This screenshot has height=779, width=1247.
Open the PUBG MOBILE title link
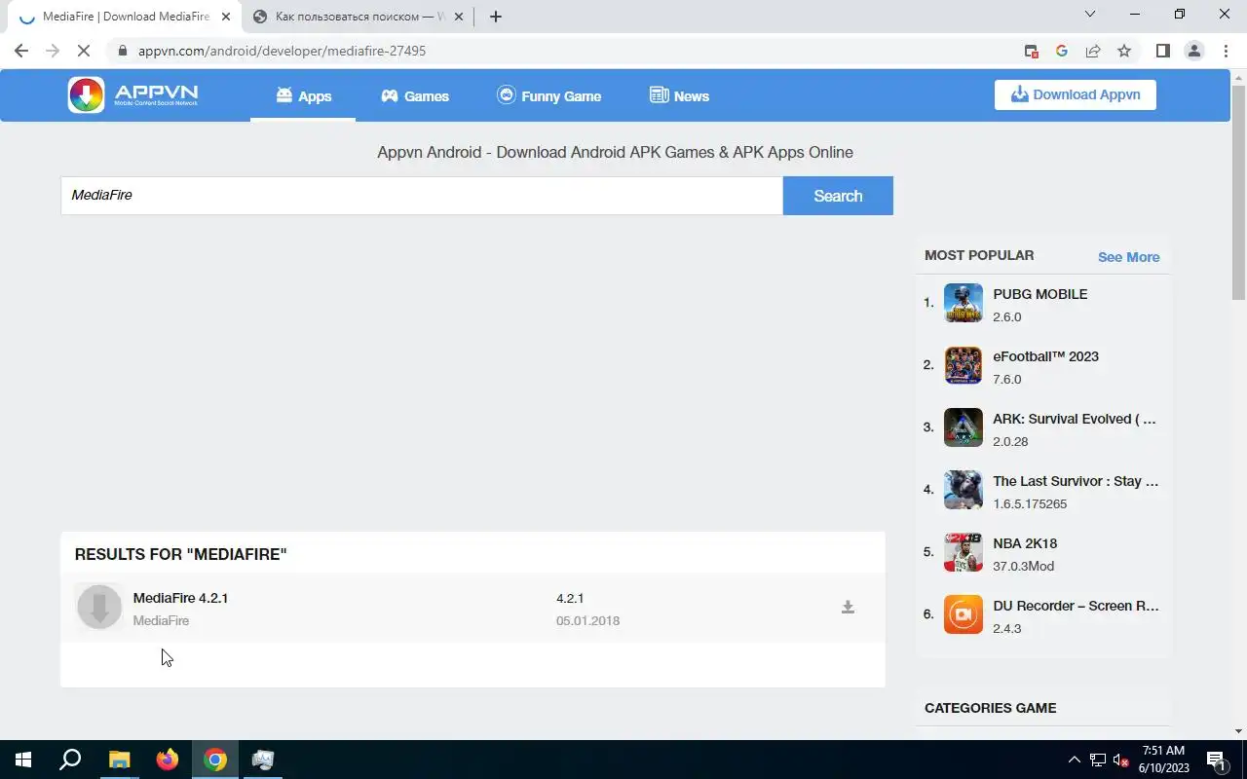point(1039,294)
